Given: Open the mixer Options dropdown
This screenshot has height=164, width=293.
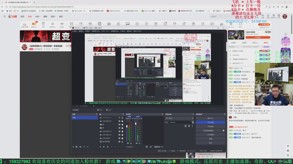Looking at the screenshot, I should pos(158,147).
